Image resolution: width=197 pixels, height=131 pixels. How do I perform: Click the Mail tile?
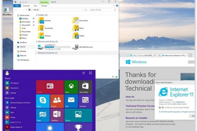pos(71,101)
